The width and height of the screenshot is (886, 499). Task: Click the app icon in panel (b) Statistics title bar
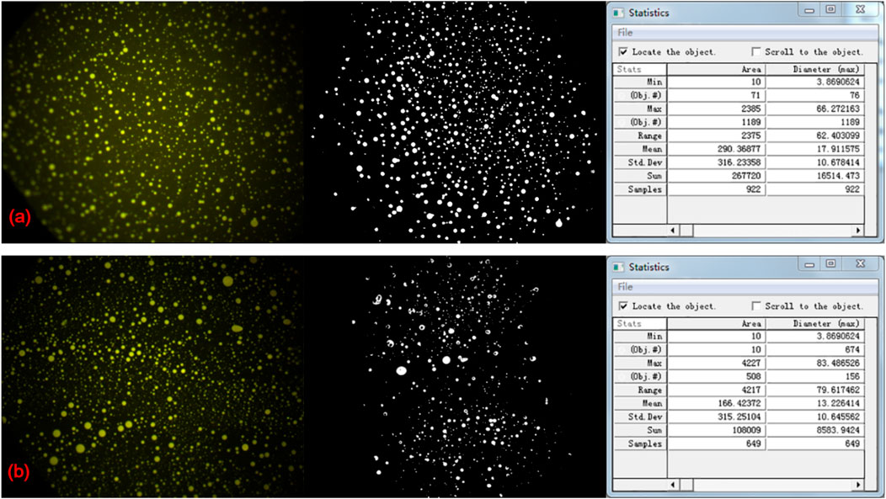click(619, 267)
